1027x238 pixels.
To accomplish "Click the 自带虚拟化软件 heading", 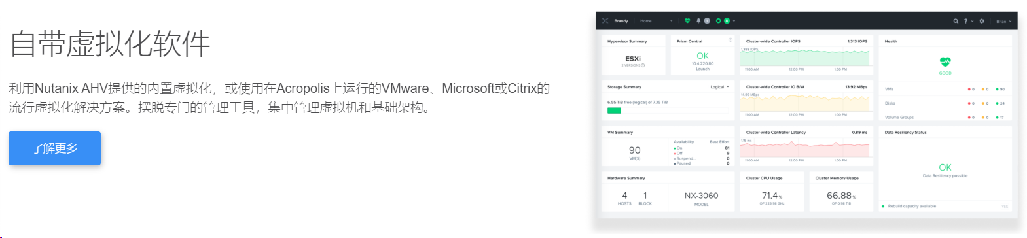I will pos(109,44).
